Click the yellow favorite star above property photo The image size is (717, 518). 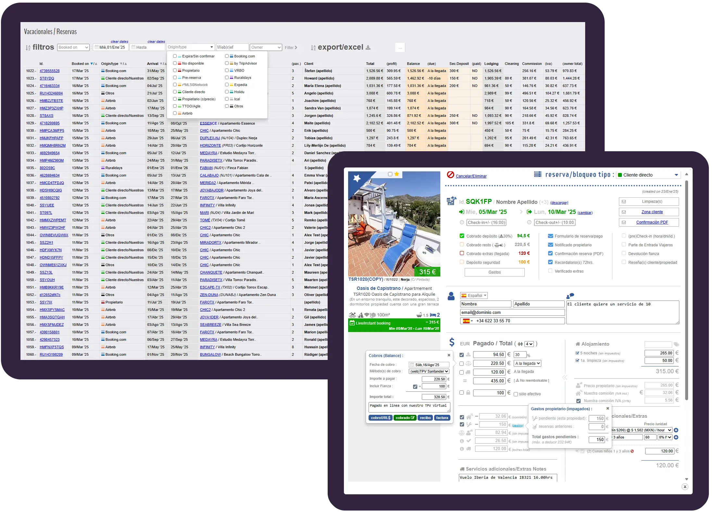[x=396, y=174]
